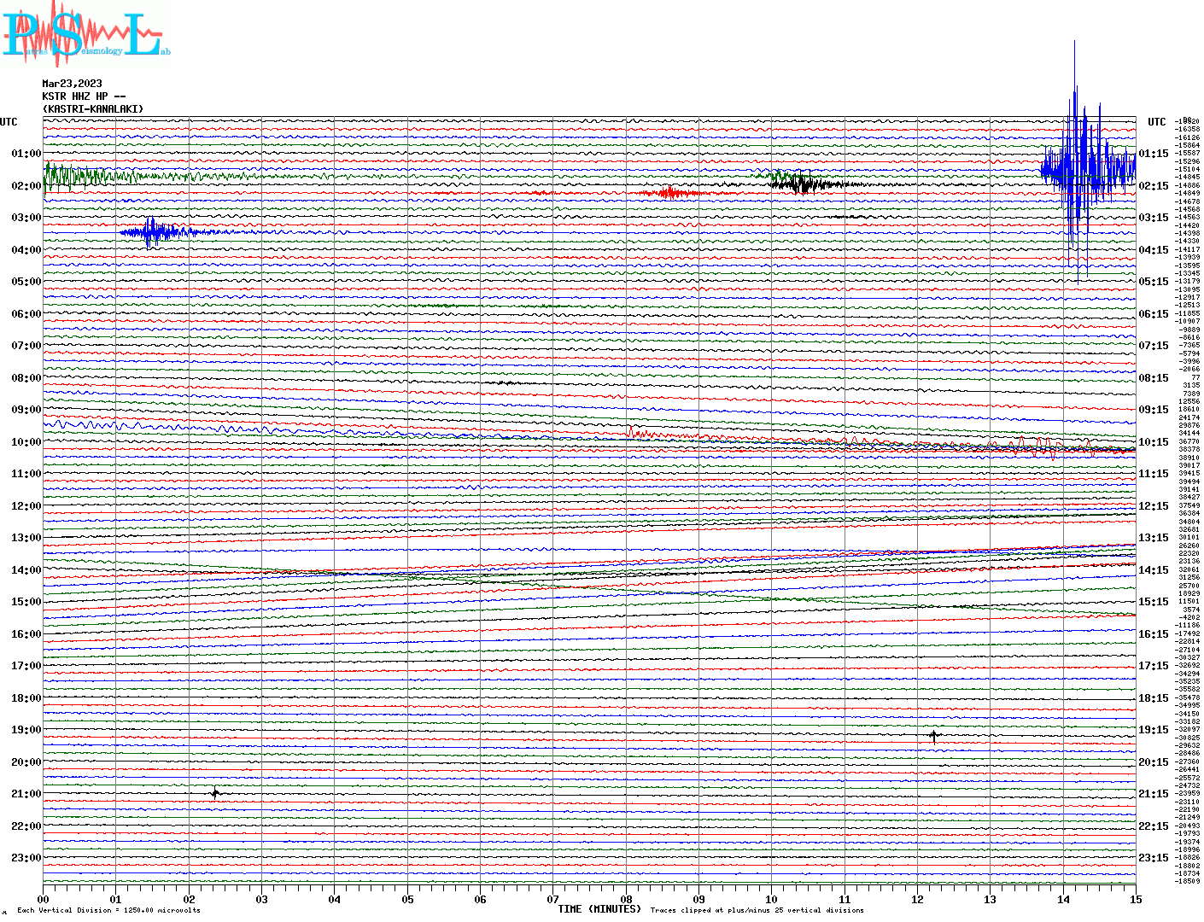Click the 12 minute tick label on the x-axis
1204x922 pixels.
point(917,900)
